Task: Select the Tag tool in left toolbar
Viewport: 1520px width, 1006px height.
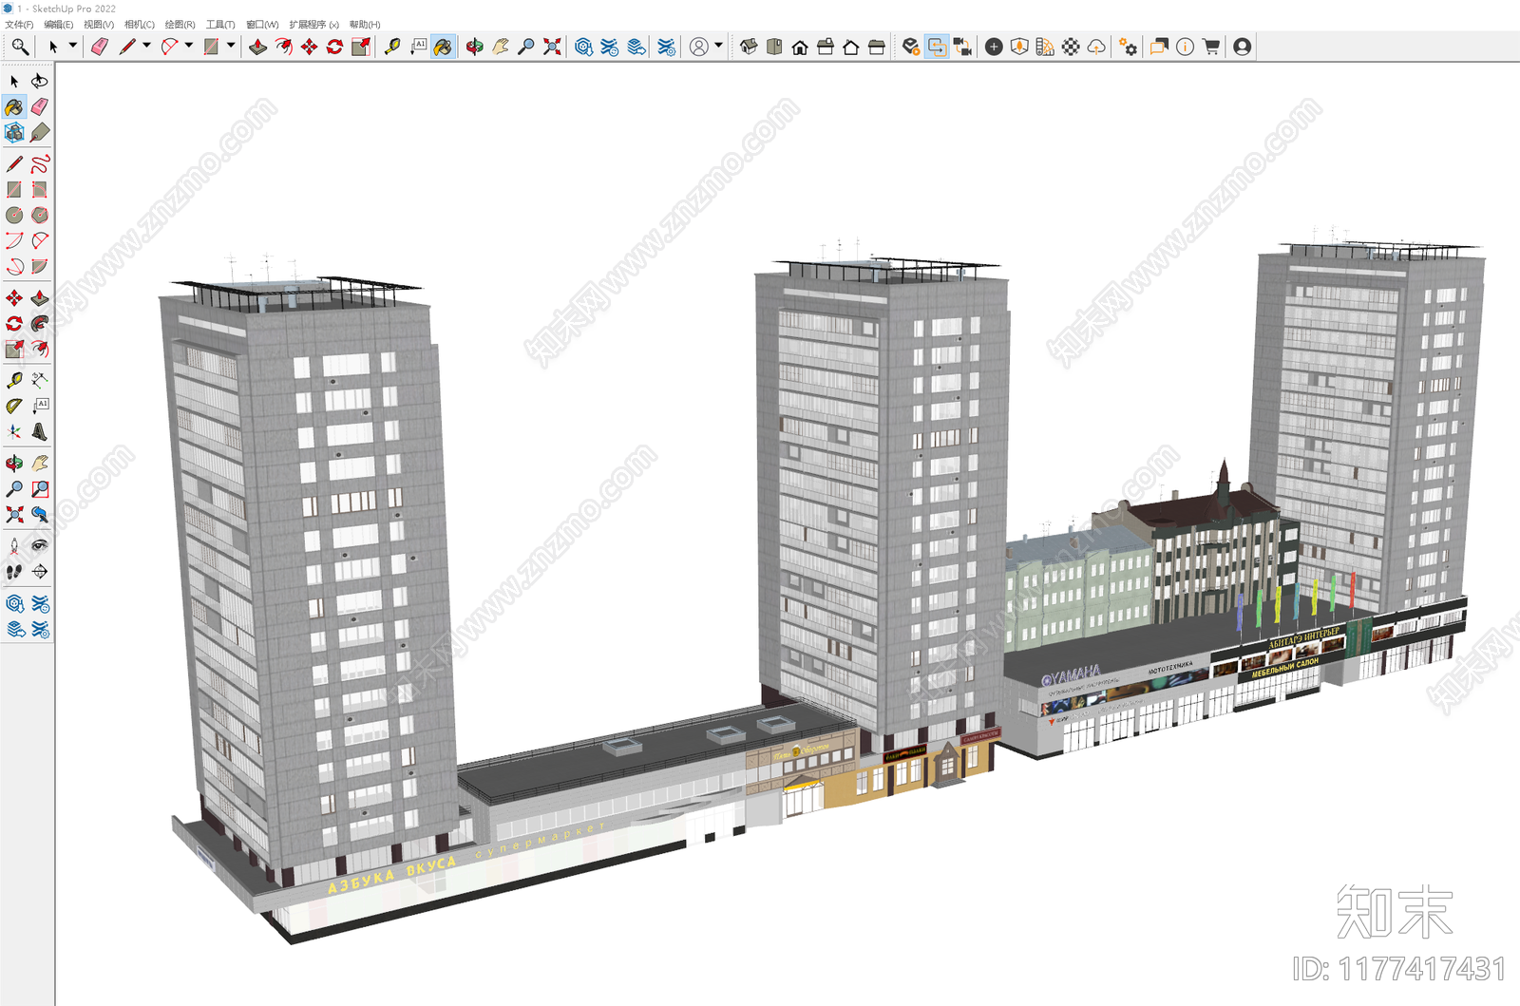Action: click(40, 133)
